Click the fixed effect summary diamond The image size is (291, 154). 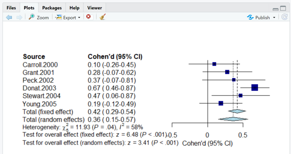pos(237,111)
